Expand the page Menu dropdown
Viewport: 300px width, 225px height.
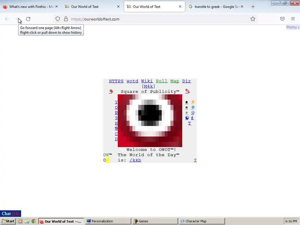click(x=293, y=27)
